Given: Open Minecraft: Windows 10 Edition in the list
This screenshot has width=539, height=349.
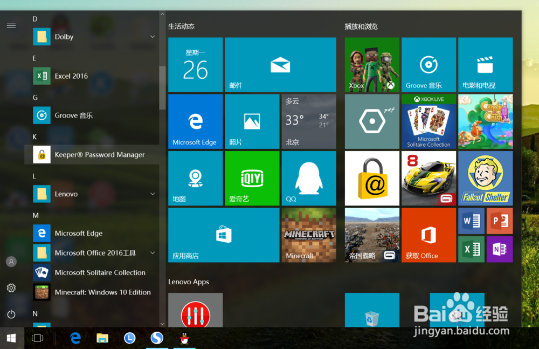Looking at the screenshot, I should point(92,292).
